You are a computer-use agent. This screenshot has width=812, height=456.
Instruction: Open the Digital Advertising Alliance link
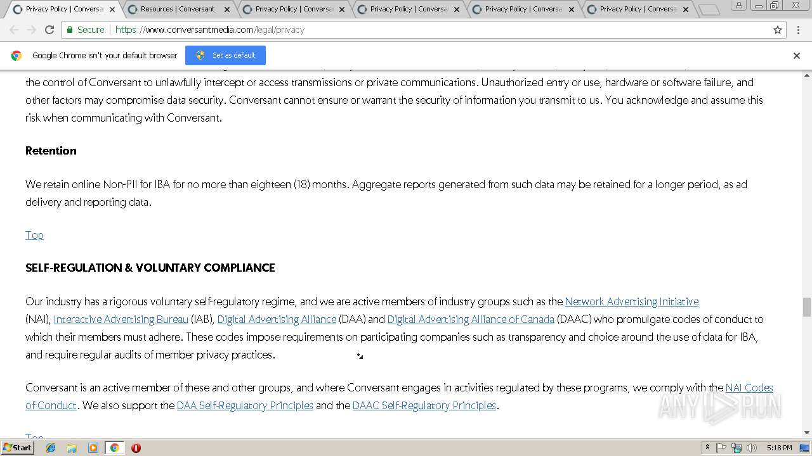coord(277,319)
